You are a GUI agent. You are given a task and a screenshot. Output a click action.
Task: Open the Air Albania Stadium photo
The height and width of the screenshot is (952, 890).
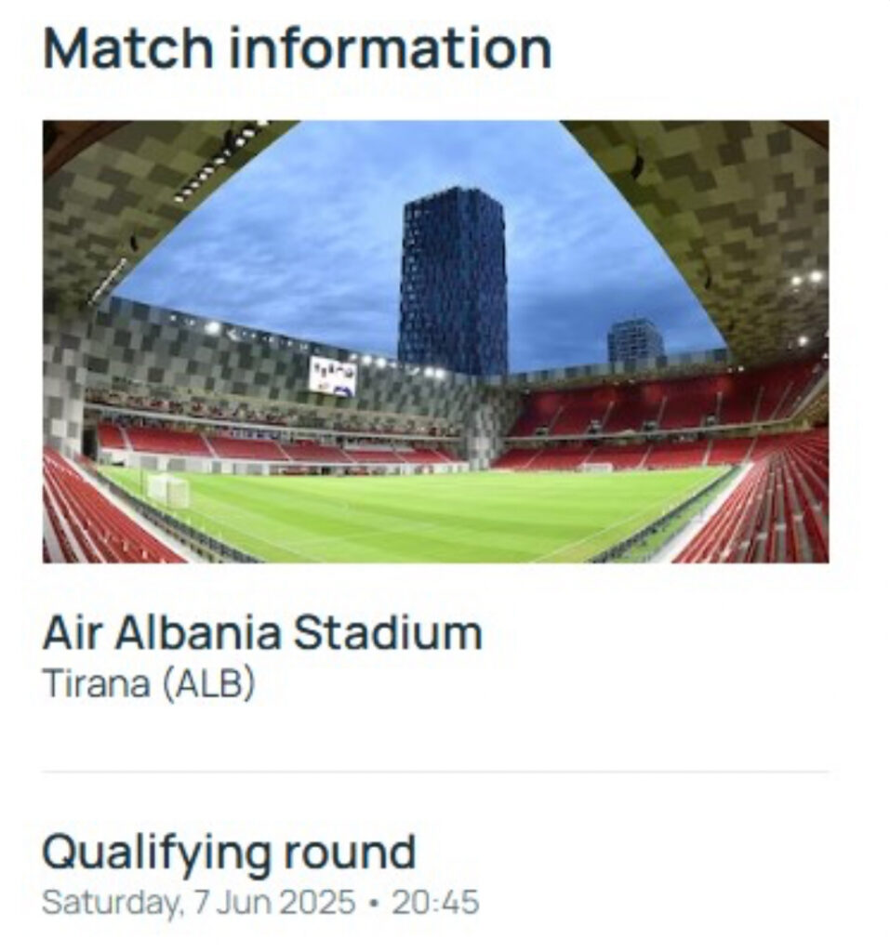435,341
